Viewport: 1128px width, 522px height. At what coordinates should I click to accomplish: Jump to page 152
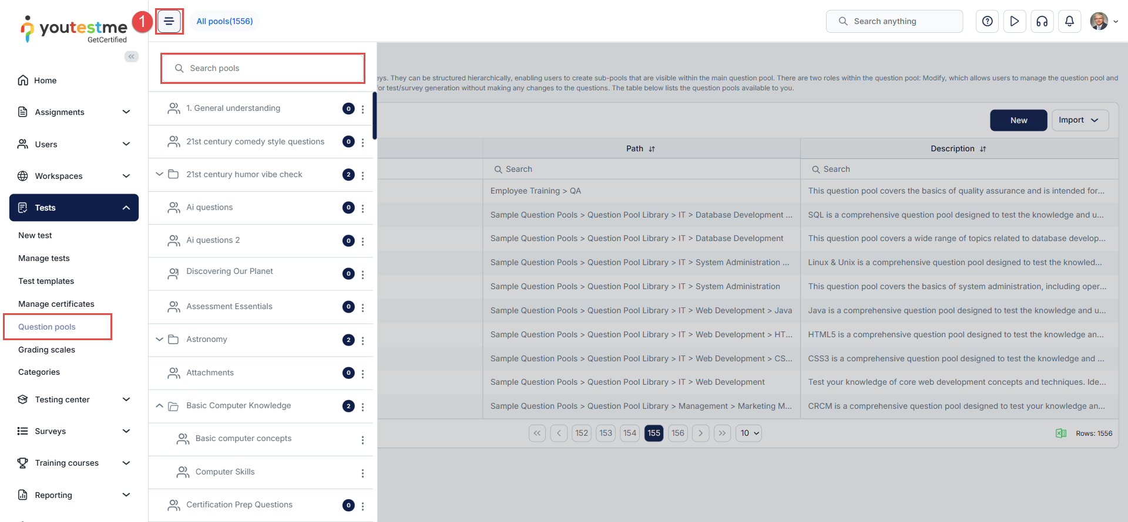pos(582,433)
